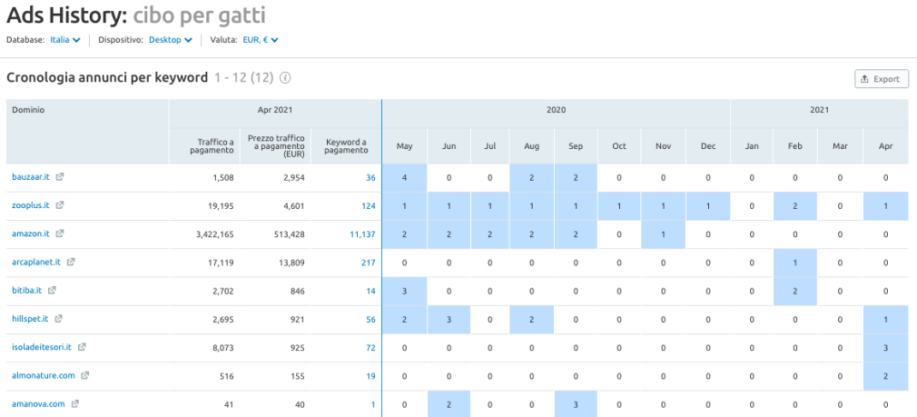The image size is (917, 417).
Task: Open the arcaplanet.it domain link
Action: pos(36,262)
